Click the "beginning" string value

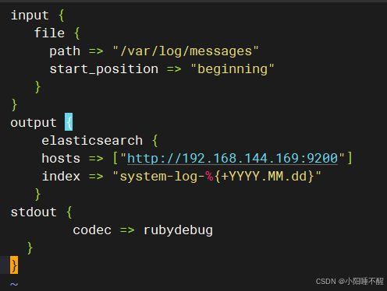233,69
